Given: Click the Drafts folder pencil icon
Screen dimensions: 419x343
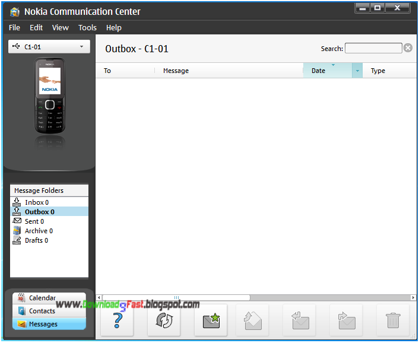Looking at the screenshot, I should (17, 240).
